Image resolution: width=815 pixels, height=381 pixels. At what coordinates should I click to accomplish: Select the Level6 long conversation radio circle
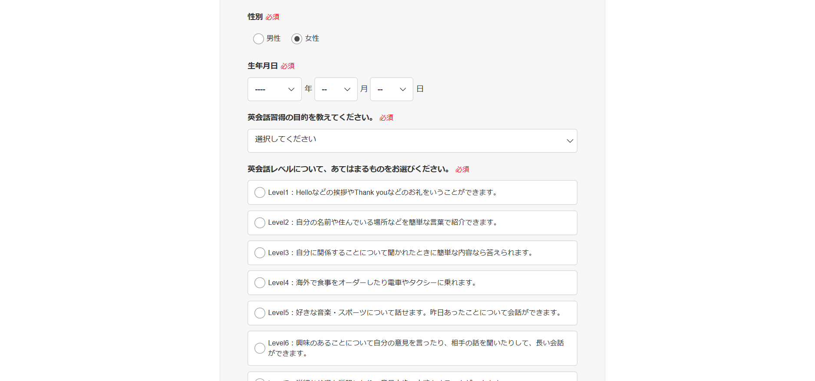[260, 348]
